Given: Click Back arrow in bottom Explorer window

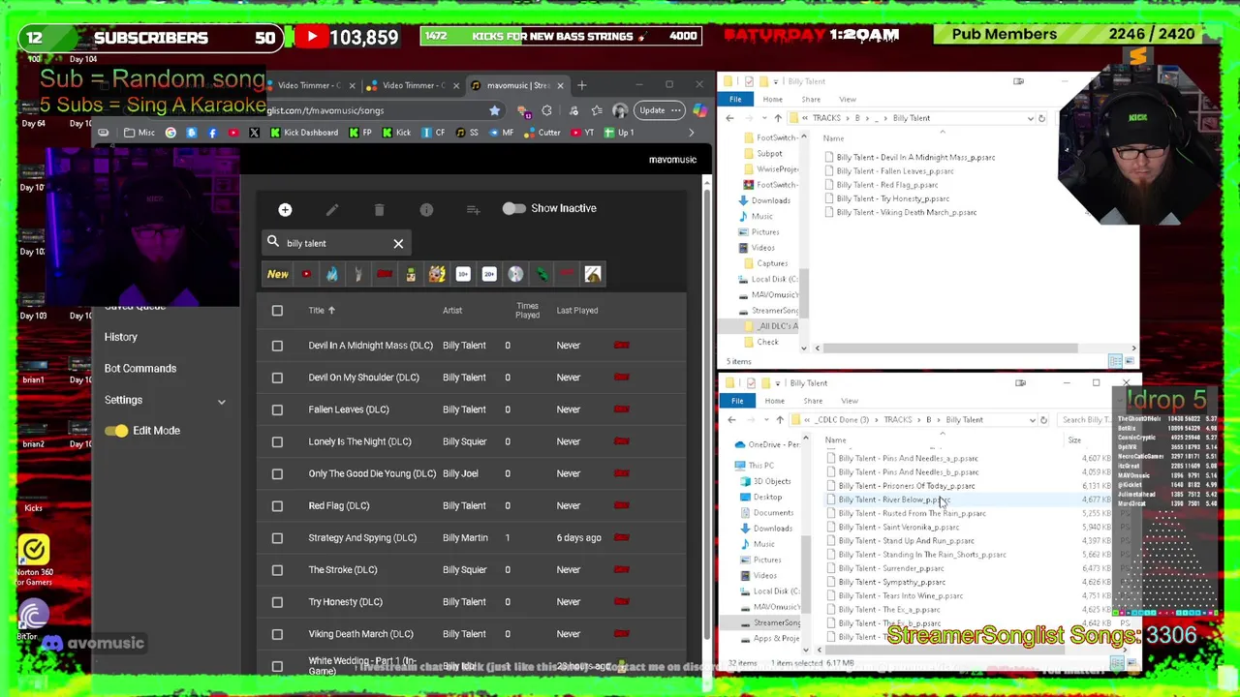Looking at the screenshot, I should pyautogui.click(x=731, y=420).
